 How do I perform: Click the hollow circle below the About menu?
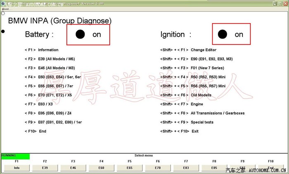(x=3, y=13)
